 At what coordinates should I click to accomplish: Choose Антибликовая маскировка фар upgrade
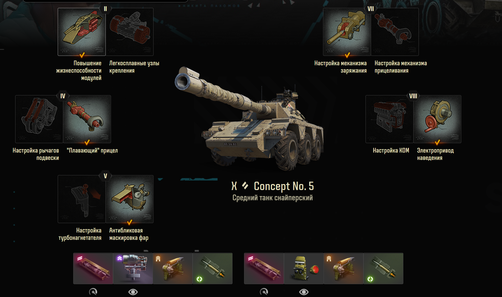click(x=130, y=199)
